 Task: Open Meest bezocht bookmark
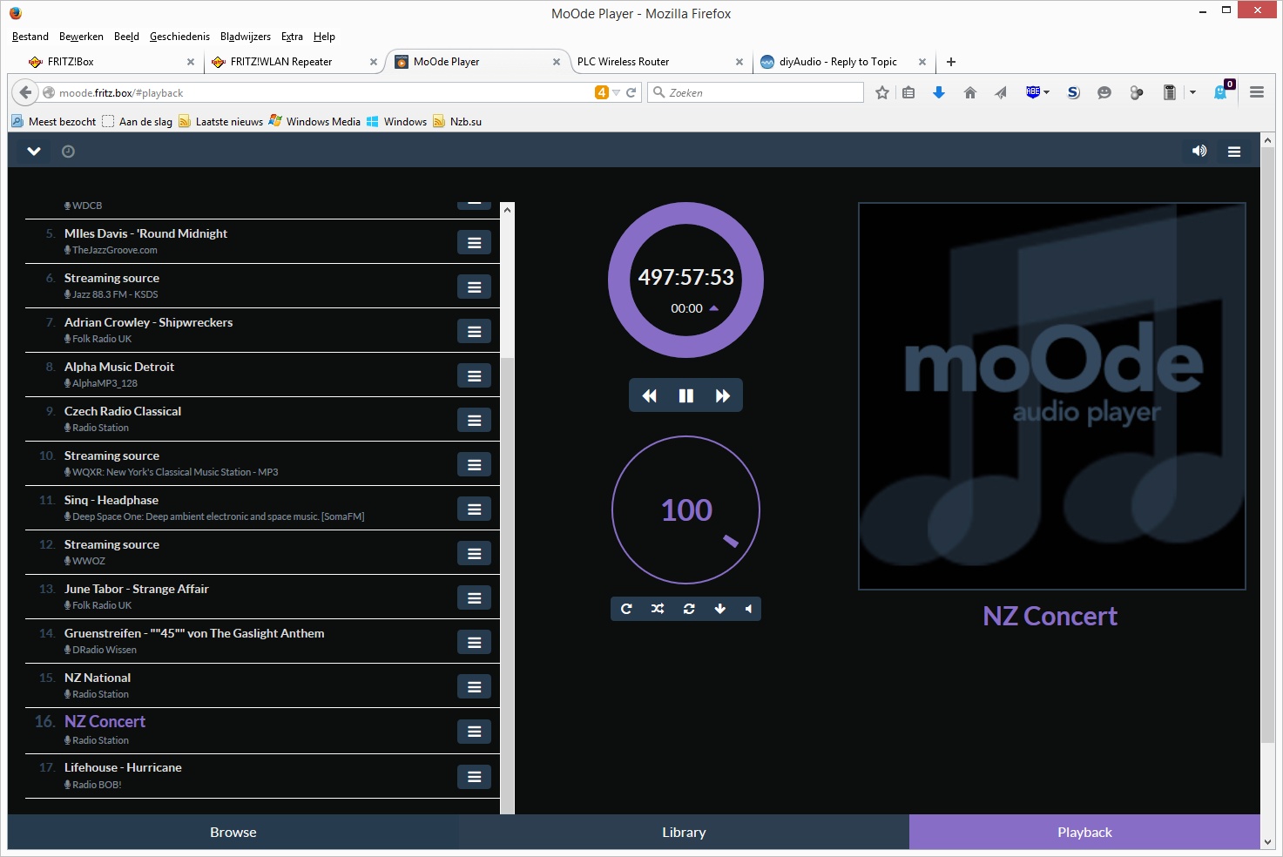(x=54, y=121)
